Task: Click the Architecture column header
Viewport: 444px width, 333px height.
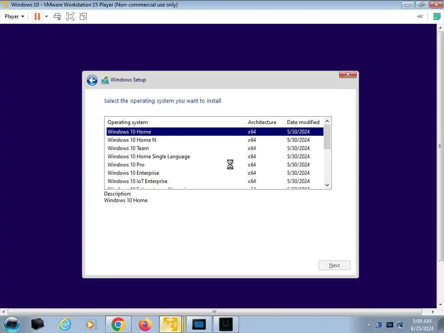Action: click(264, 122)
